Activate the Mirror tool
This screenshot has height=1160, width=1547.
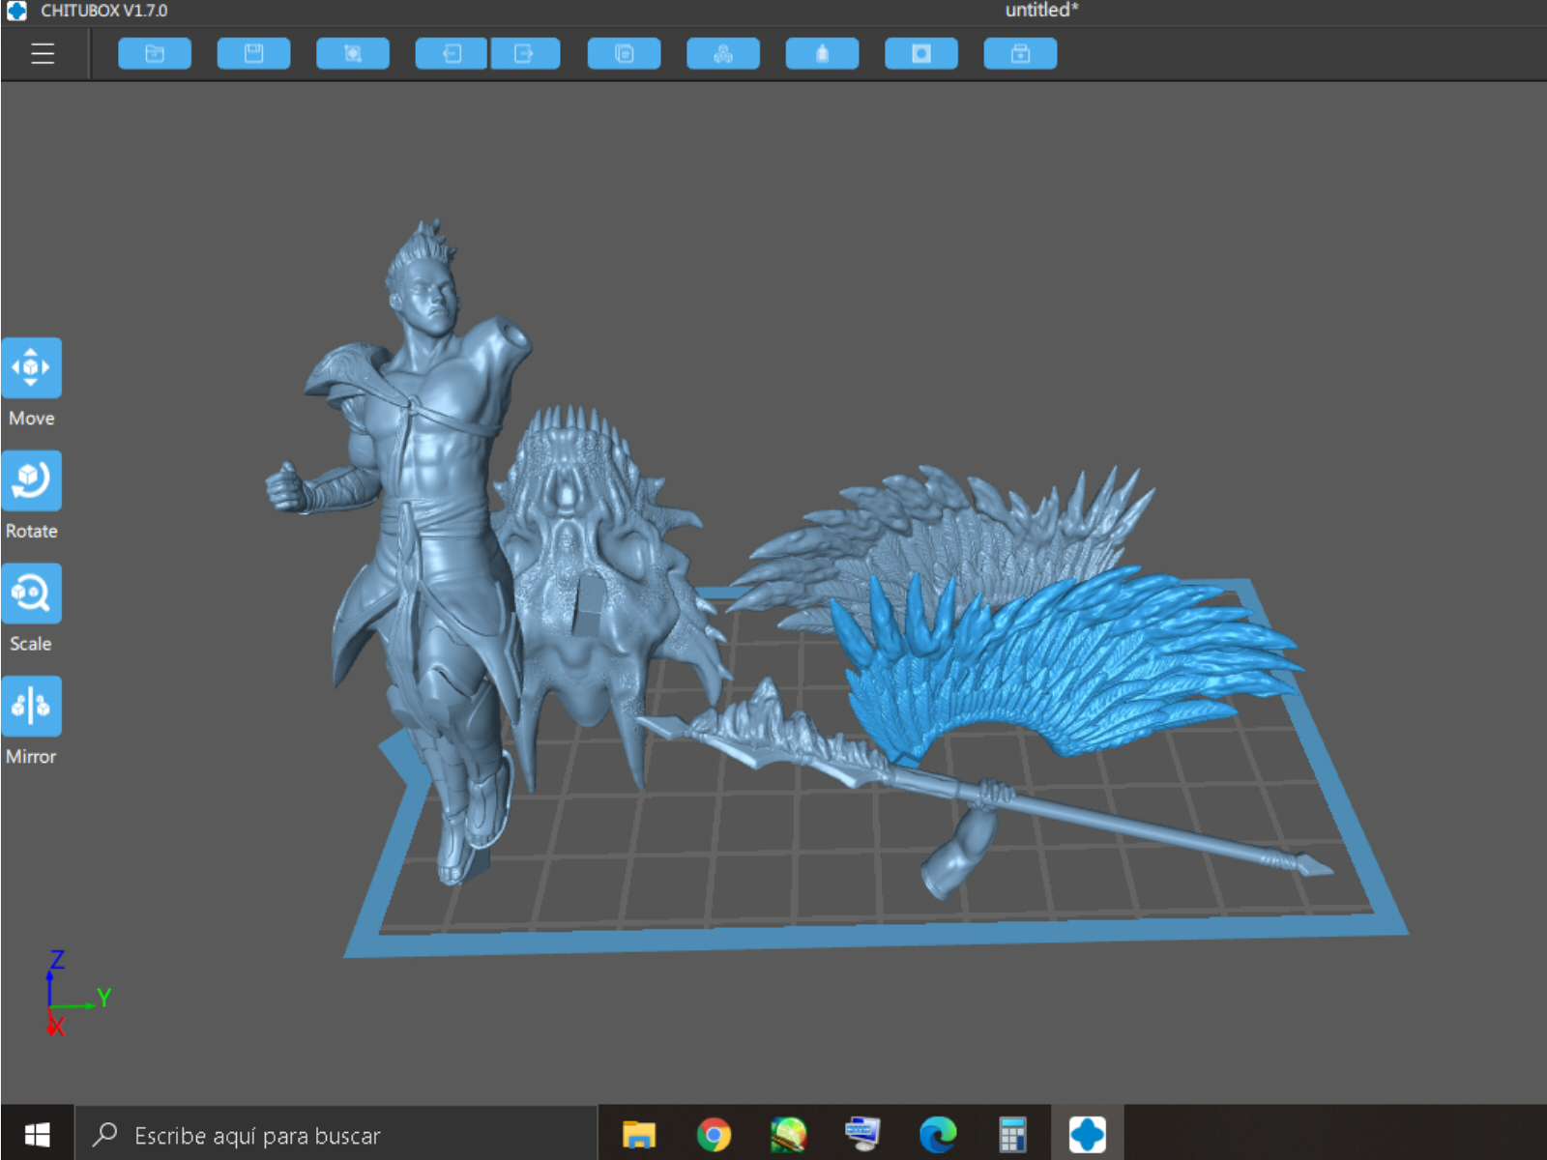pyautogui.click(x=32, y=707)
